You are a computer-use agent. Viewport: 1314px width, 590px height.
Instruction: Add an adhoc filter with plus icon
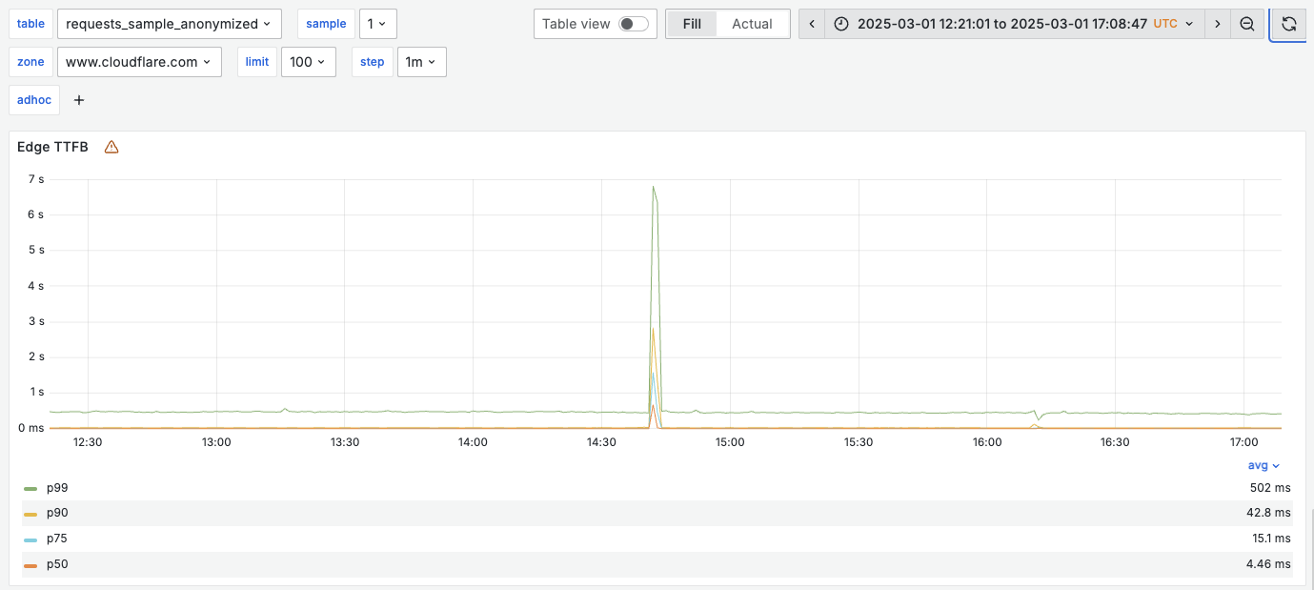[x=79, y=100]
